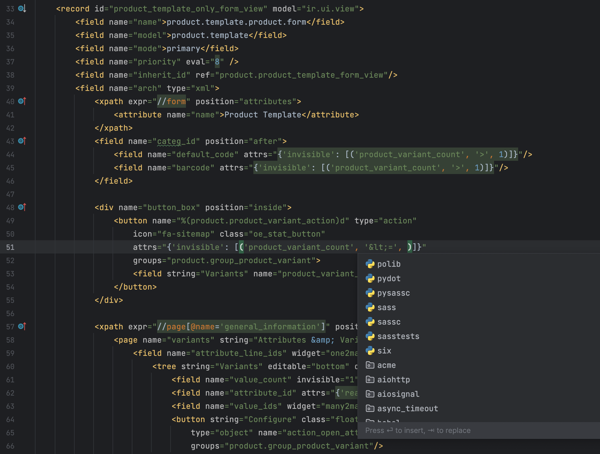600x454 pixels.
Task: Select six from the autocomplete list
Action: coord(384,351)
